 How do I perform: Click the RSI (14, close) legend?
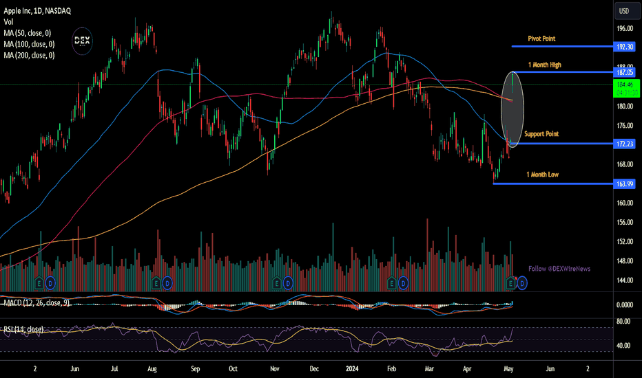click(23, 329)
